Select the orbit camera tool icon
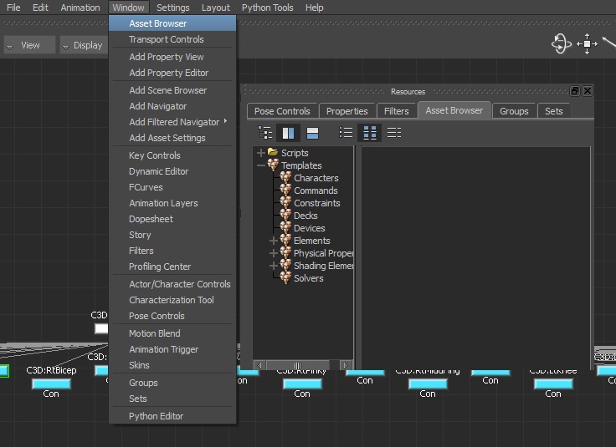Screen dimensions: 616x447 561,43
